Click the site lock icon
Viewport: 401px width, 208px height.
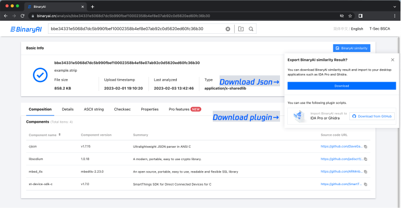pos(32,16)
